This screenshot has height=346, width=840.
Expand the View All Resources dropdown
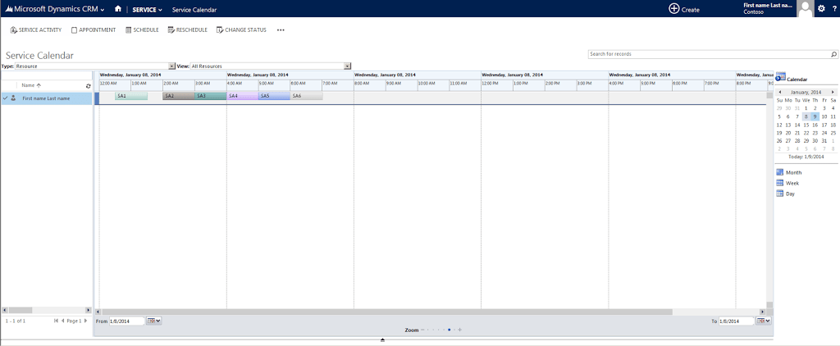(x=348, y=66)
